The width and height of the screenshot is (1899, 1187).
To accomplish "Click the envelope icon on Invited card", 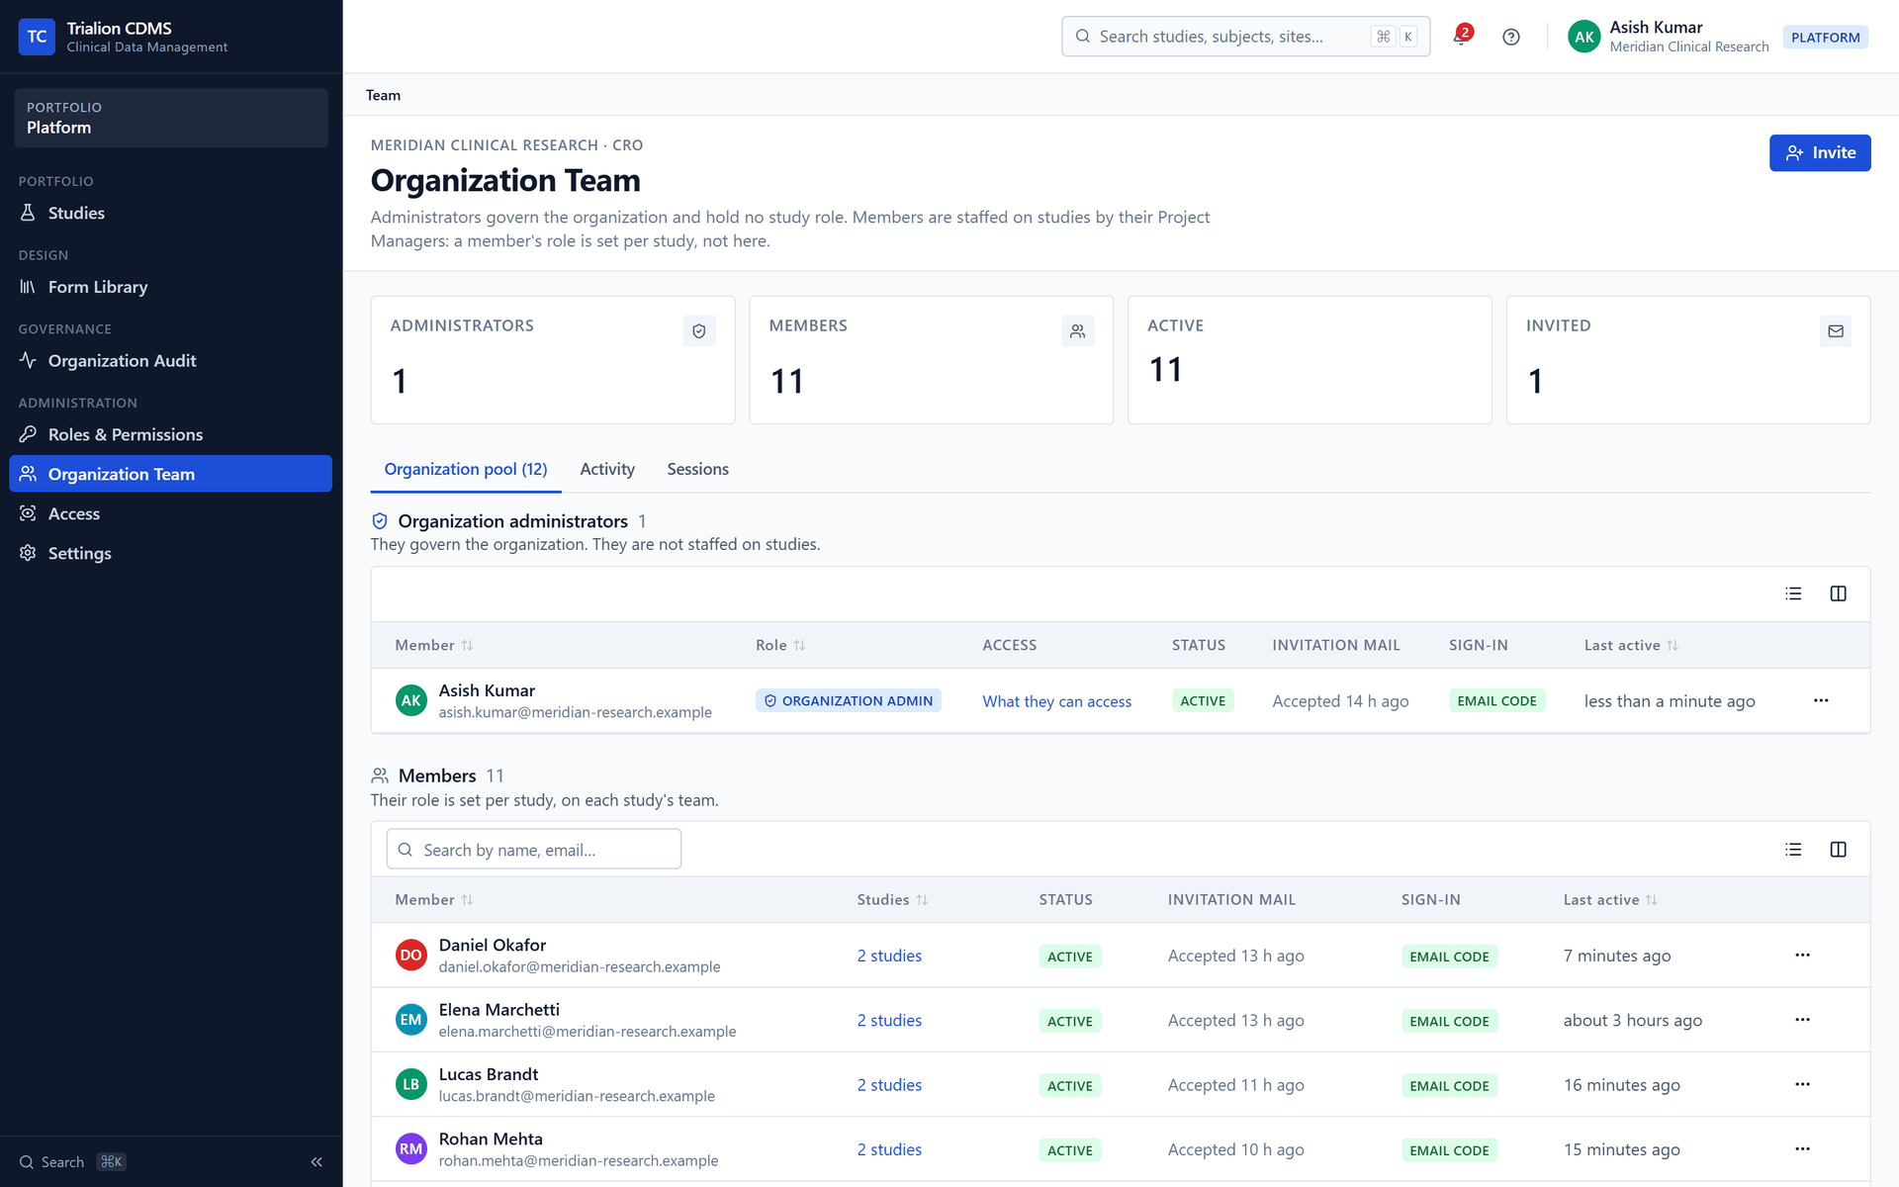I will (1836, 331).
